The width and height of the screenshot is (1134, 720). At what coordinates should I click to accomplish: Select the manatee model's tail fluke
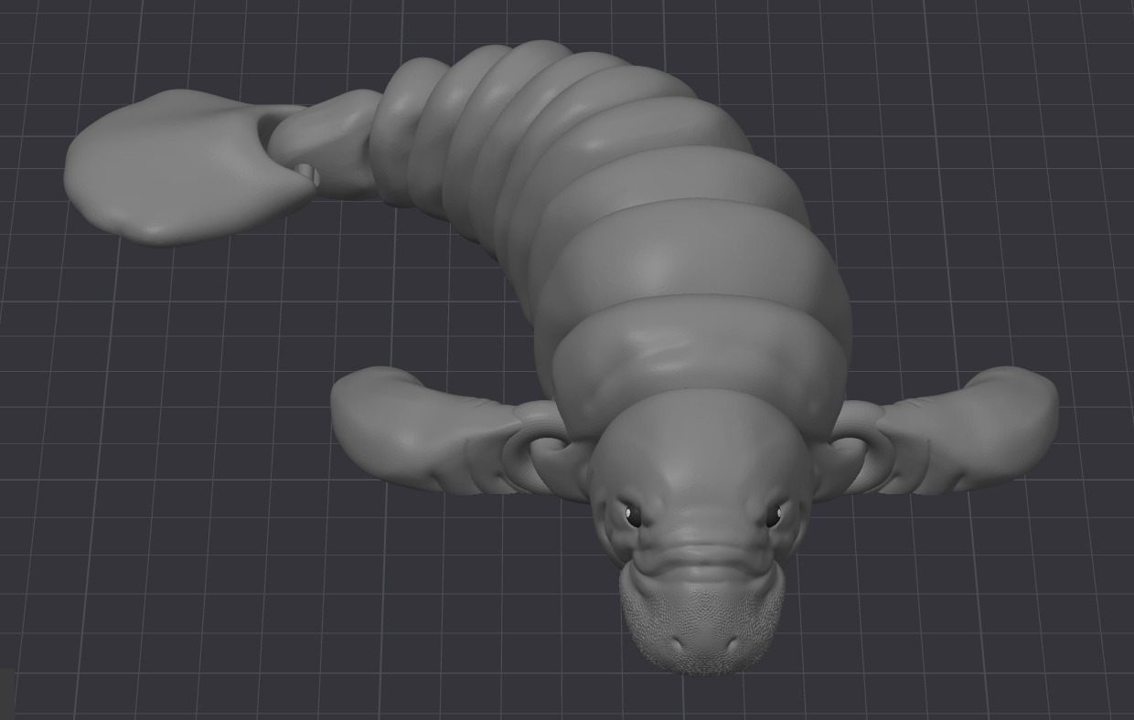tap(187, 167)
